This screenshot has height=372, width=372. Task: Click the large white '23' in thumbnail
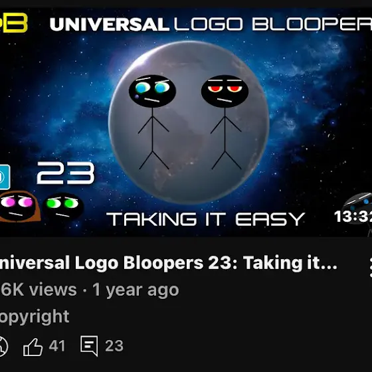[66, 173]
